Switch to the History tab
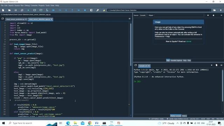The width and height of the screenshot is (224, 126). (x=184, y=116)
